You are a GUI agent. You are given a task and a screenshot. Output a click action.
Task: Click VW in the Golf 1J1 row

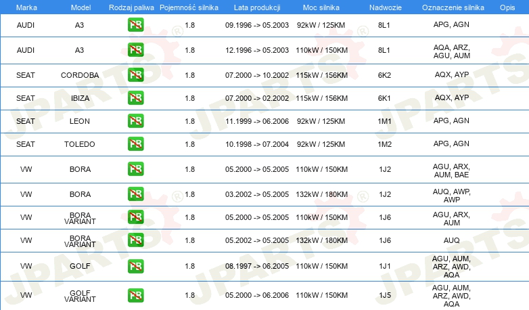click(x=26, y=266)
